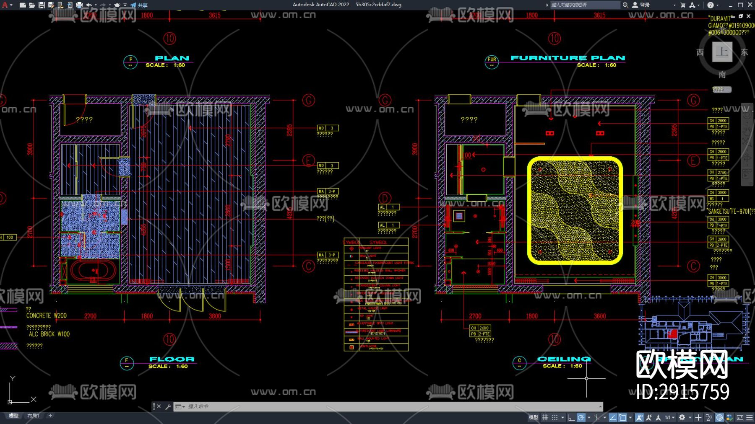Open the Help dropdown arrow
This screenshot has width=755, height=424.
click(x=718, y=5)
